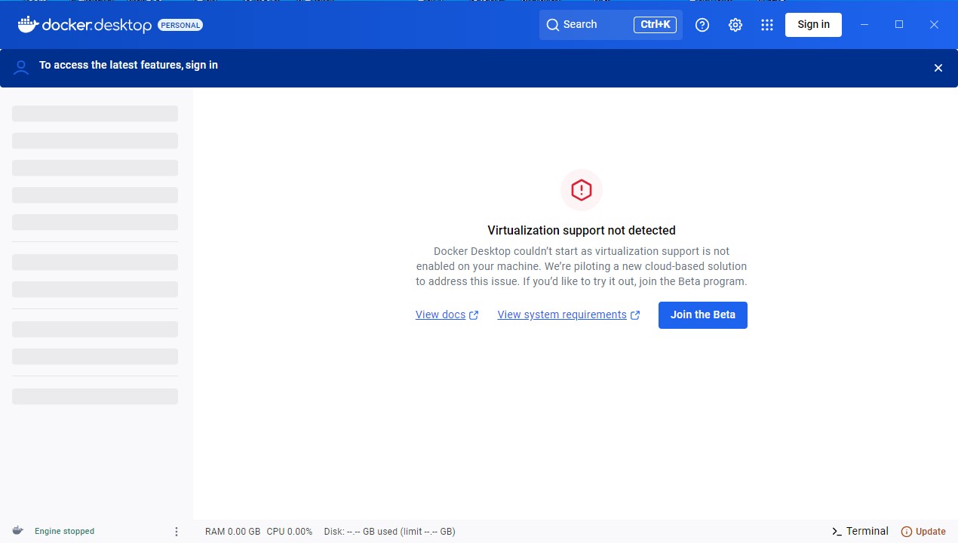Click the View docs external-link icon

(x=474, y=315)
